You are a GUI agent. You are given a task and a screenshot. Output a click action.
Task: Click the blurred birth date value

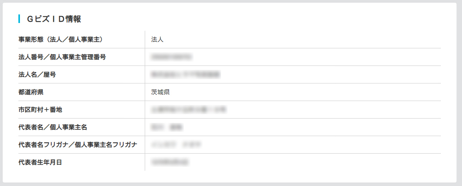coord(170,162)
